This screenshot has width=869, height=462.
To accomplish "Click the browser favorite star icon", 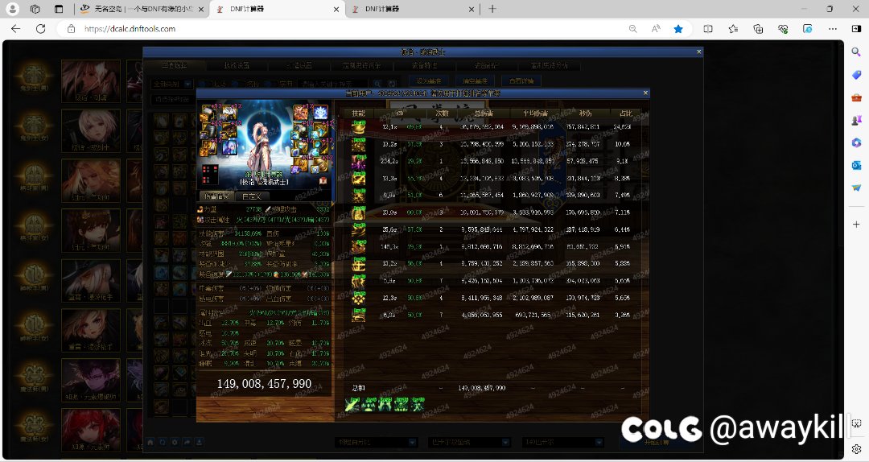I will (677, 29).
